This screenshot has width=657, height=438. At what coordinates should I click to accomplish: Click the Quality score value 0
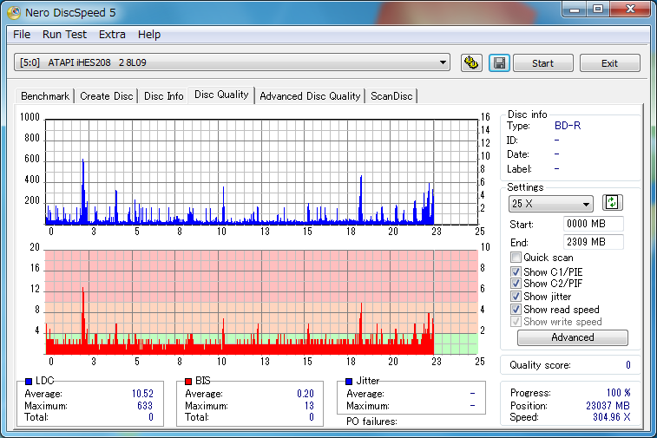628,365
